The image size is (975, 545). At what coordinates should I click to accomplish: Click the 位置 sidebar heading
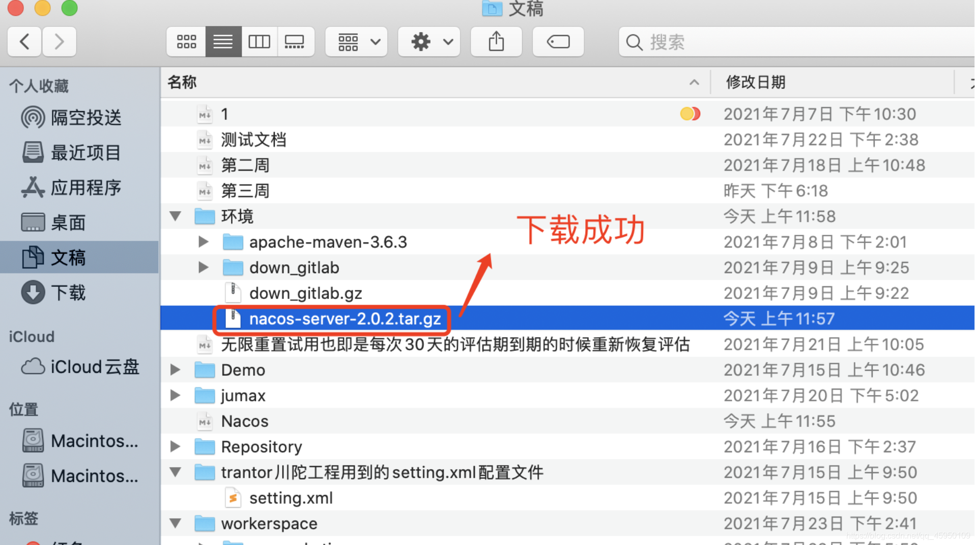click(x=23, y=409)
